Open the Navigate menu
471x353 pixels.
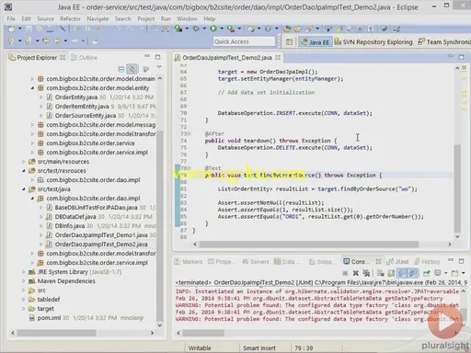pos(98,18)
